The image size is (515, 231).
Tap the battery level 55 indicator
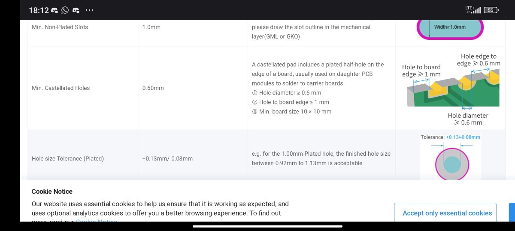pos(491,10)
